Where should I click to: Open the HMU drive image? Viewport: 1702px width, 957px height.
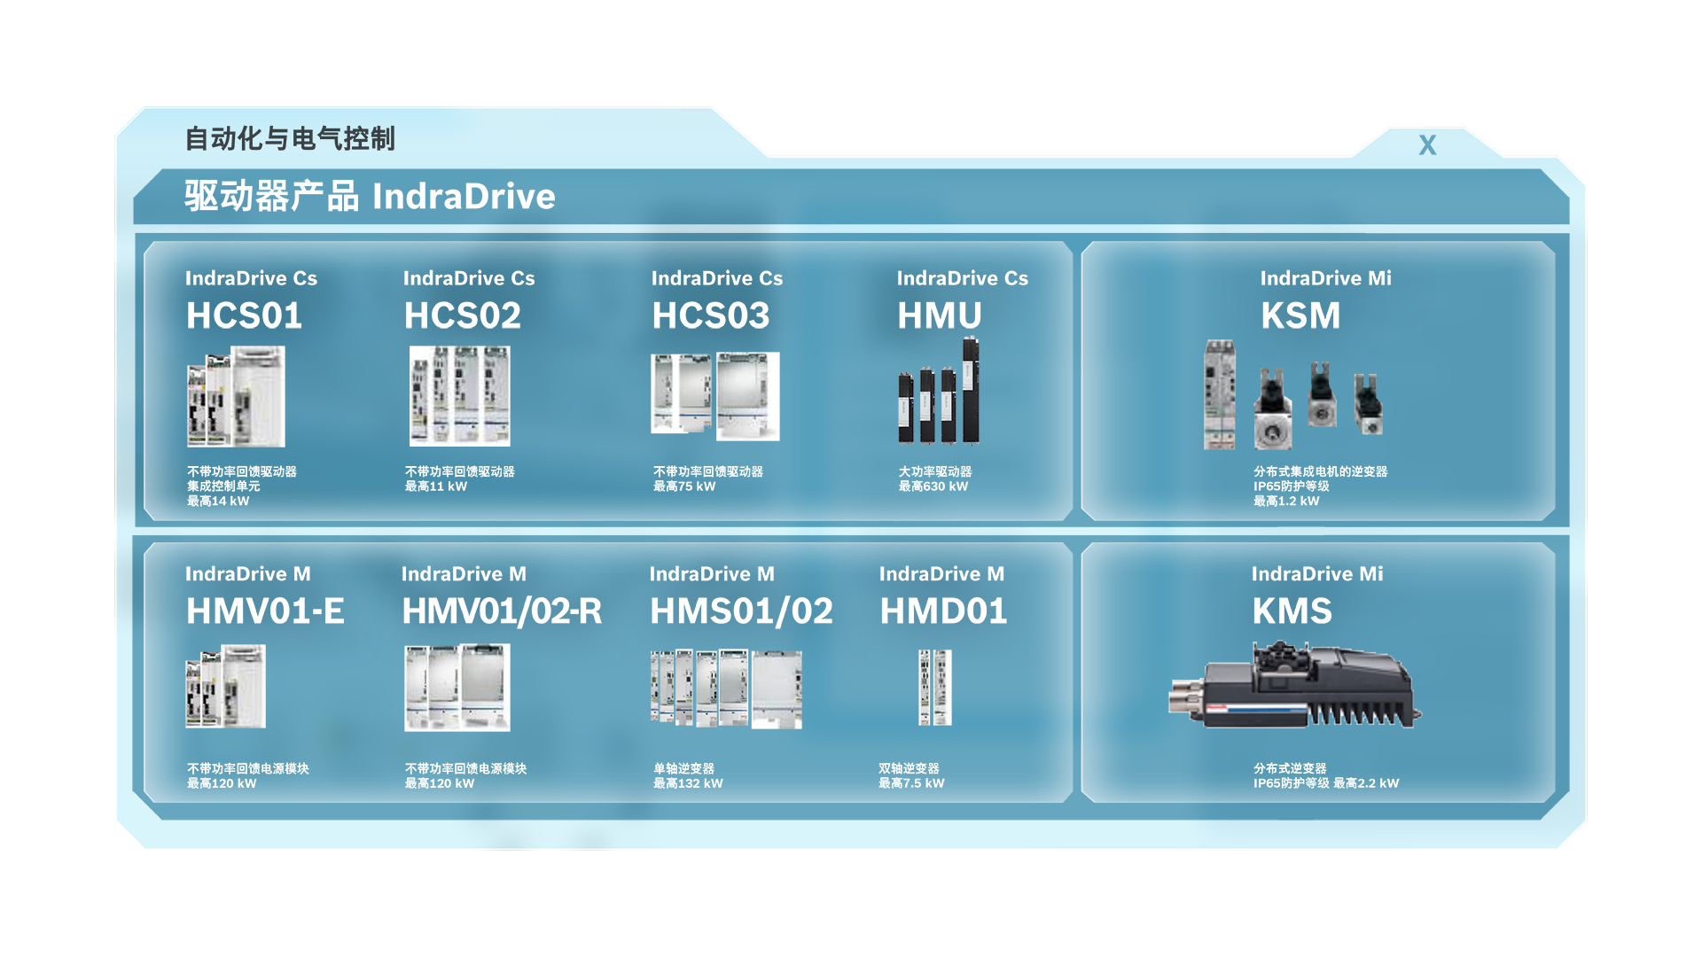(939, 390)
